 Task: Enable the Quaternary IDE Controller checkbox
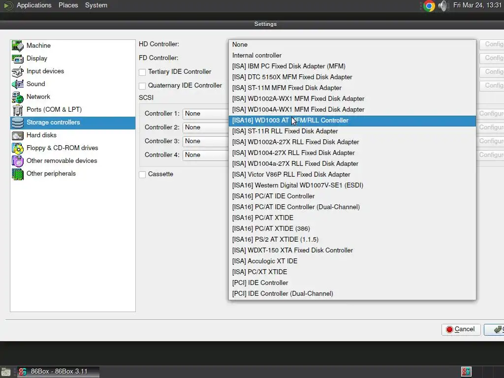[142, 86]
